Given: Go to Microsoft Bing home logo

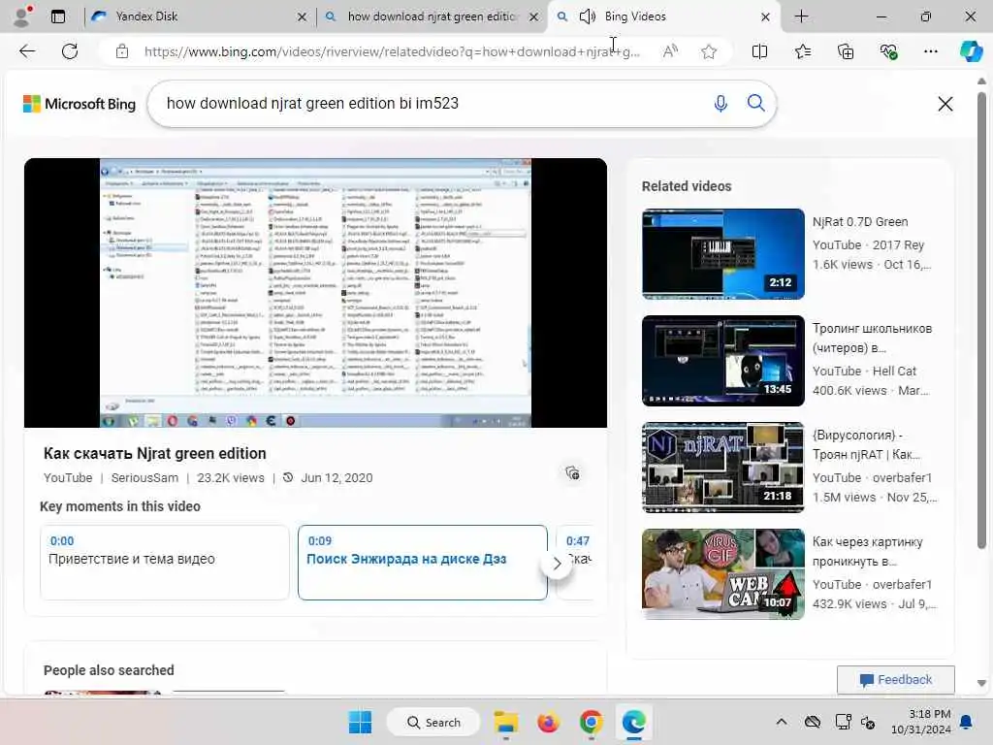Looking at the screenshot, I should (80, 104).
